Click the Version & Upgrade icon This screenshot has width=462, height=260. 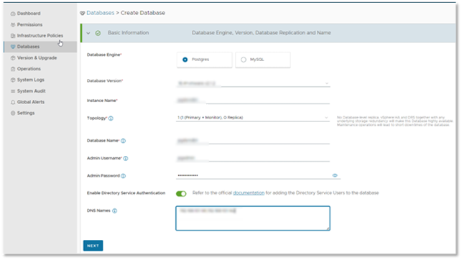(x=13, y=58)
